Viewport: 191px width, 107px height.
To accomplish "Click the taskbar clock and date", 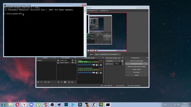I will click(x=185, y=105).
